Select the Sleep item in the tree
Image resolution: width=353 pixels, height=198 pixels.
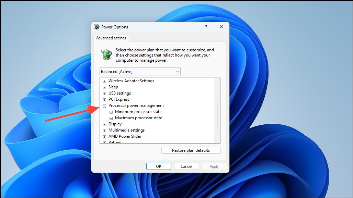tap(113, 87)
